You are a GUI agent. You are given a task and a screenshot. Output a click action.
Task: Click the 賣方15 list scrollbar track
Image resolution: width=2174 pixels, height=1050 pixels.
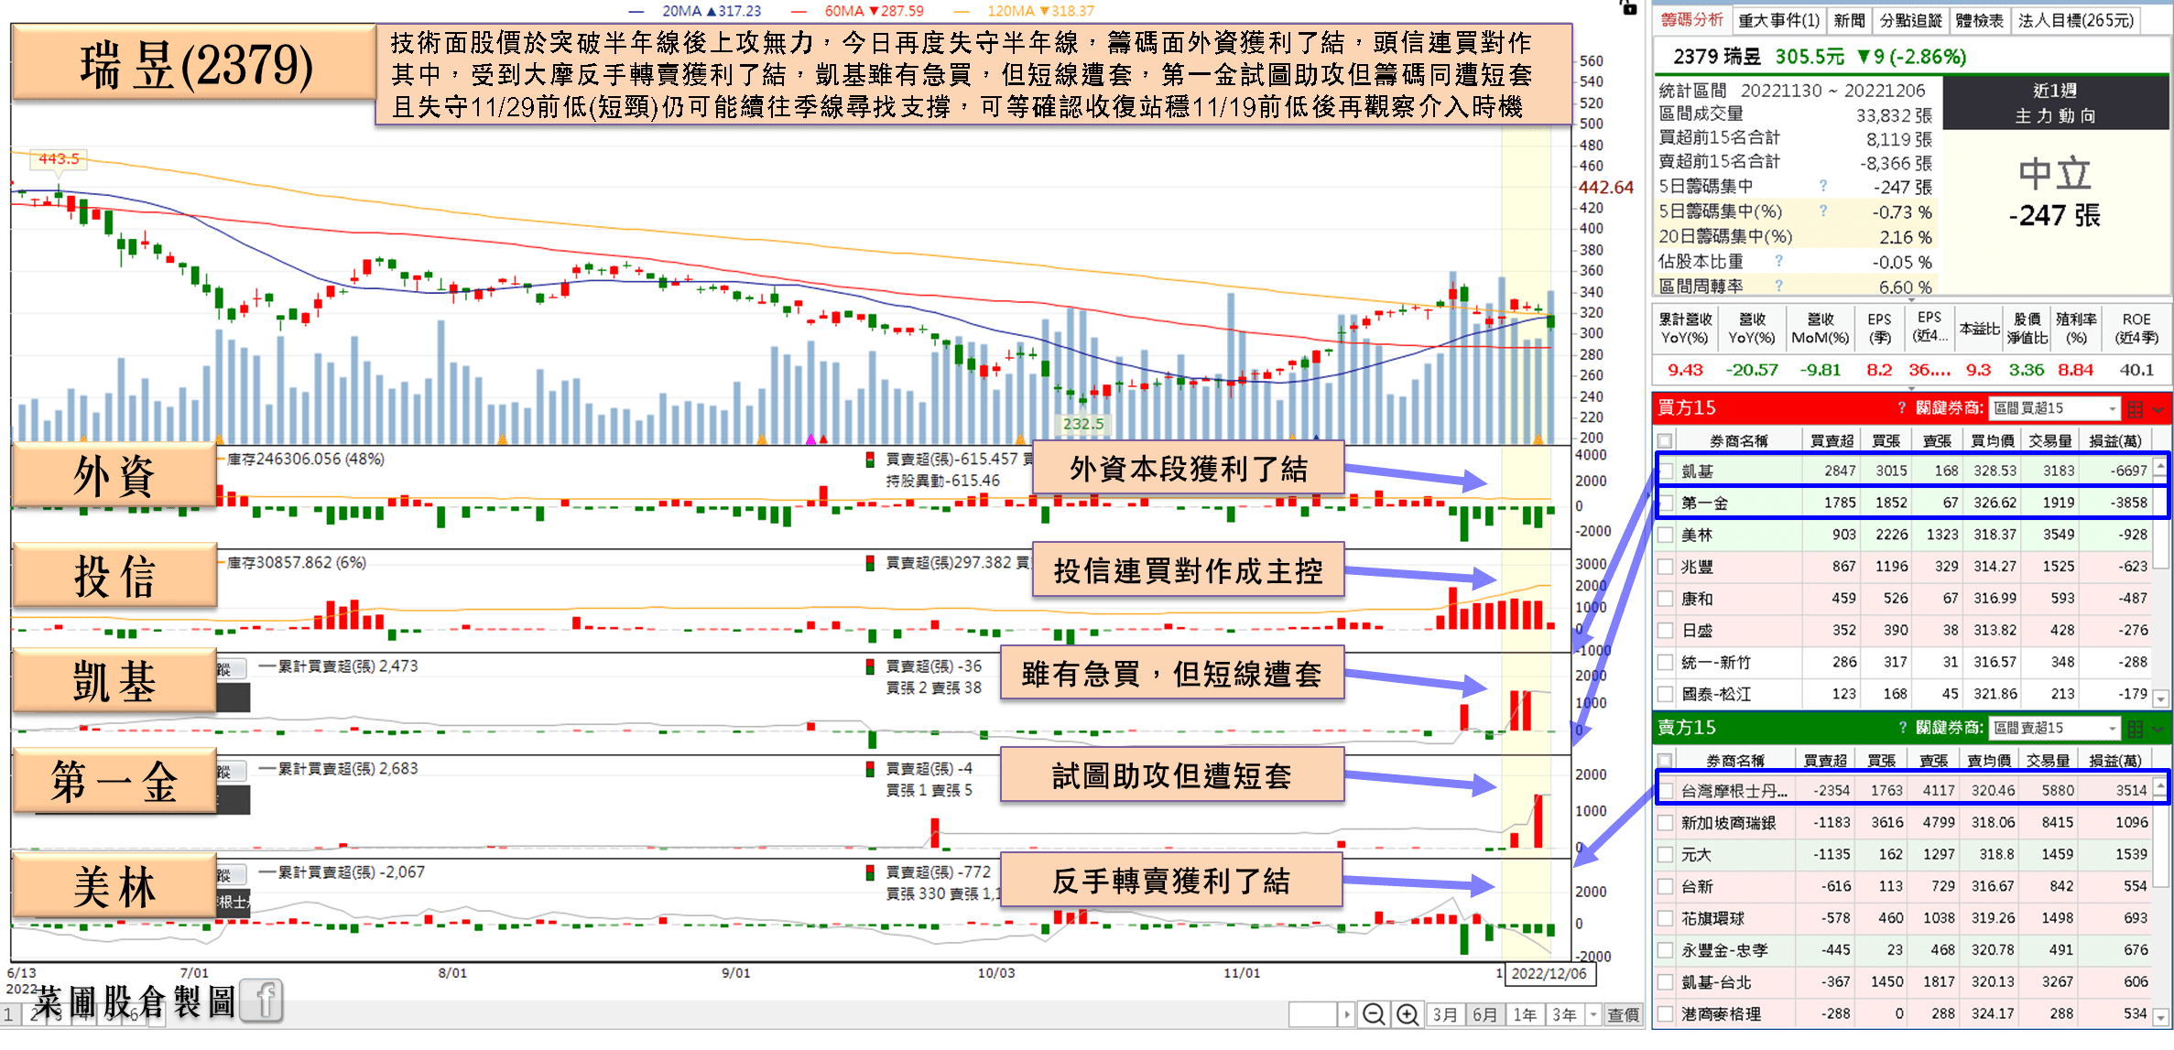[2160, 947]
